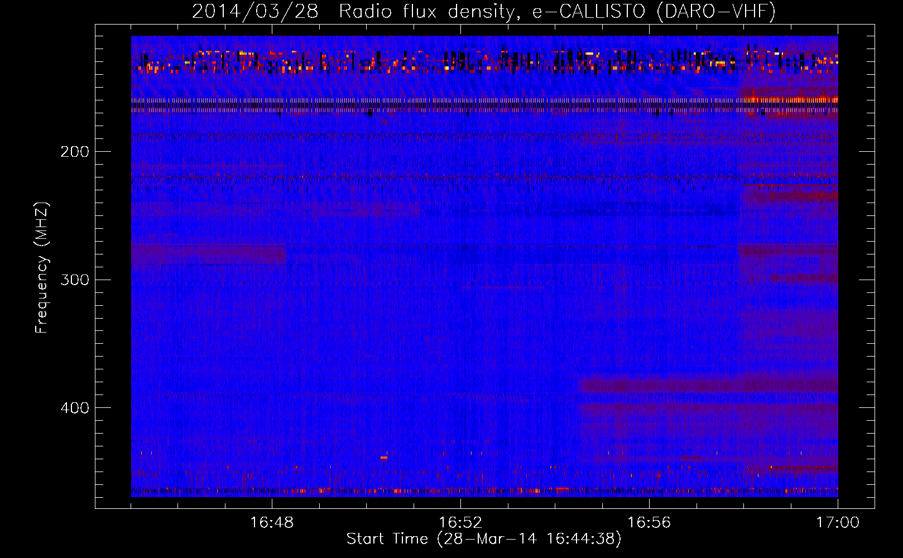Image resolution: width=903 pixels, height=558 pixels.
Task: Click the "200" frequency tick label
Action: click(75, 152)
